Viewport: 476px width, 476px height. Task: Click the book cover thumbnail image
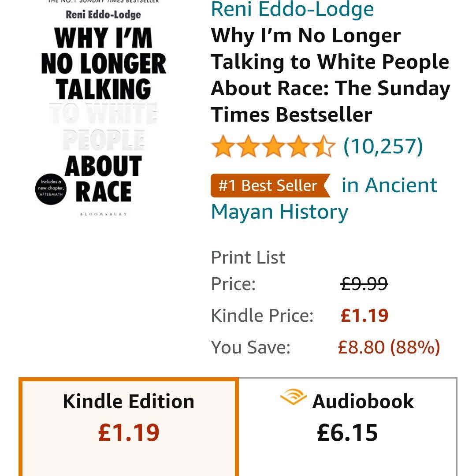103,110
